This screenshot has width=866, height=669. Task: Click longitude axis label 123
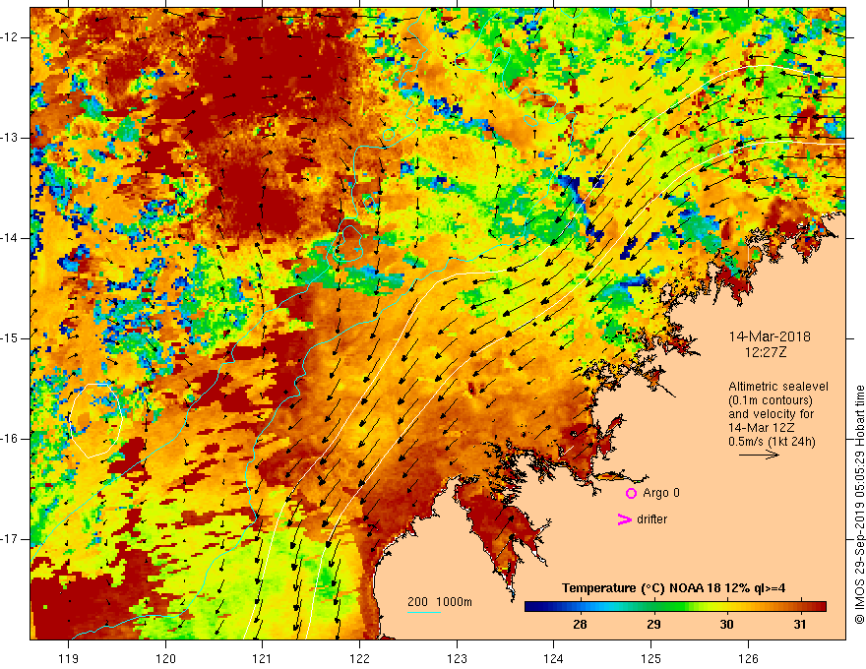point(457,658)
